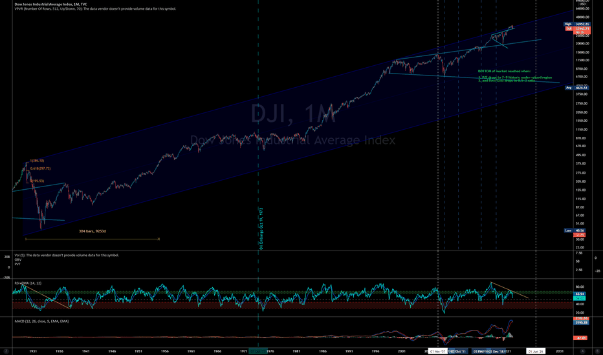Image resolution: width=603 pixels, height=355 pixels.
Task: Click the 01 Nov '07 date marker
Action: click(437, 351)
